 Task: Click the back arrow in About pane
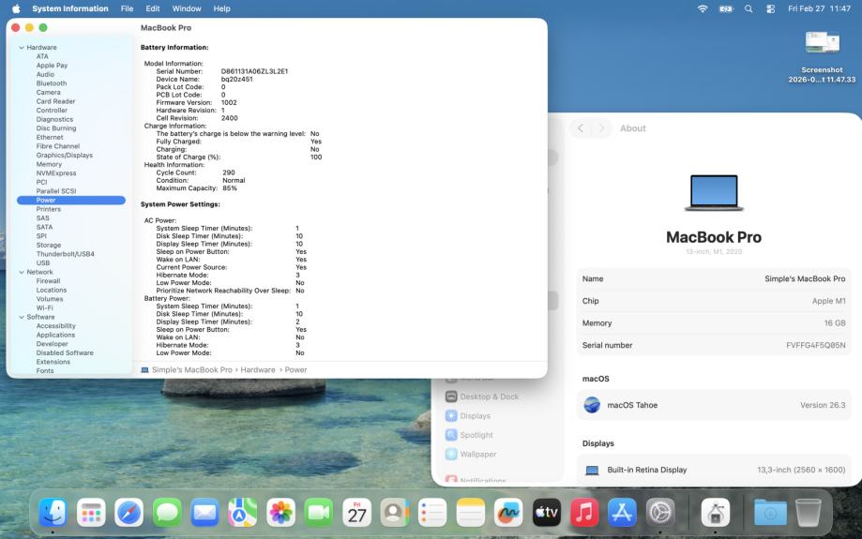[581, 128]
